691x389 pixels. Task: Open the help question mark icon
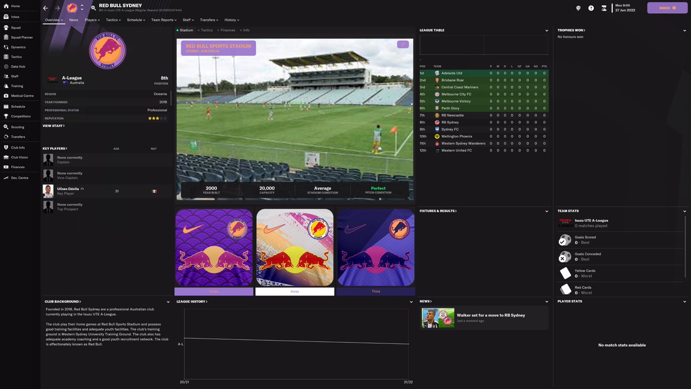point(591,8)
